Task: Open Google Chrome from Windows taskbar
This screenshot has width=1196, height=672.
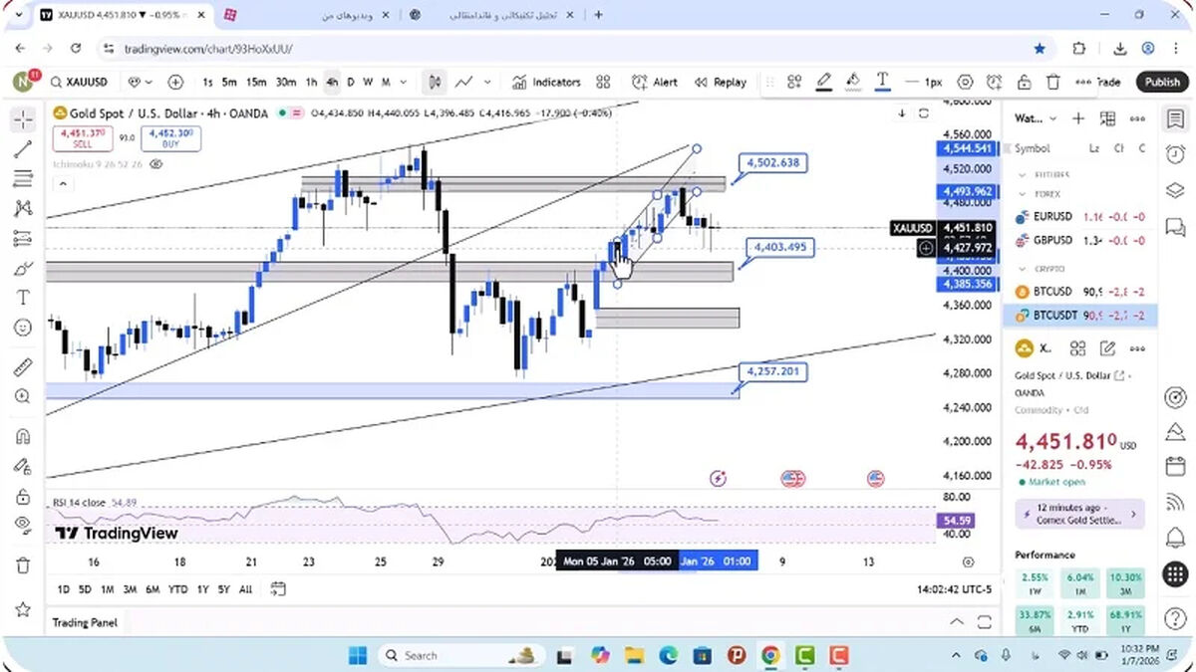Action: [770, 655]
